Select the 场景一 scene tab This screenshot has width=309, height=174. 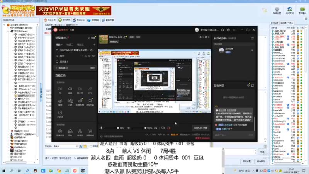pos(59,44)
